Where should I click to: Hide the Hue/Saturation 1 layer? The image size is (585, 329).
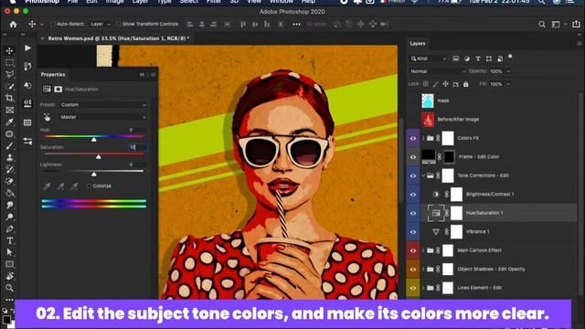(x=413, y=213)
